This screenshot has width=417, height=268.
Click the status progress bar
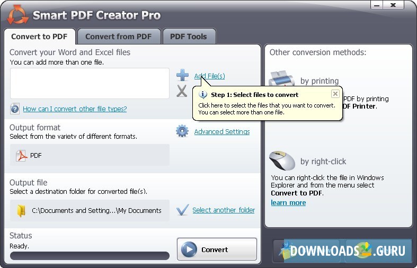(x=90, y=256)
